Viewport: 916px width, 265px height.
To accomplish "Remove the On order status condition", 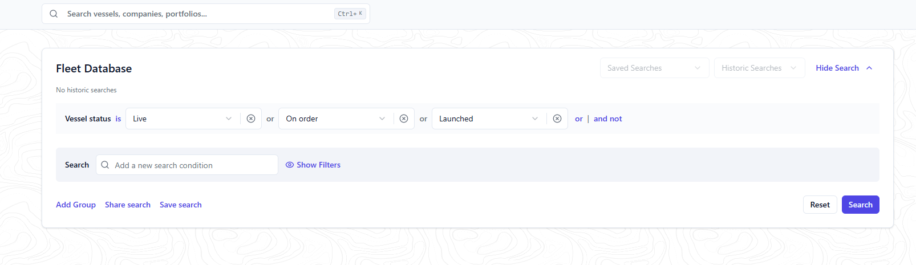I will pyautogui.click(x=404, y=119).
